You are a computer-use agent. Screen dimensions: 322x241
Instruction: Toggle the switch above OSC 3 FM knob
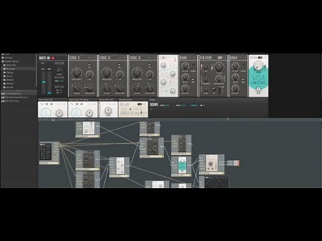pyautogui.click(x=150, y=65)
